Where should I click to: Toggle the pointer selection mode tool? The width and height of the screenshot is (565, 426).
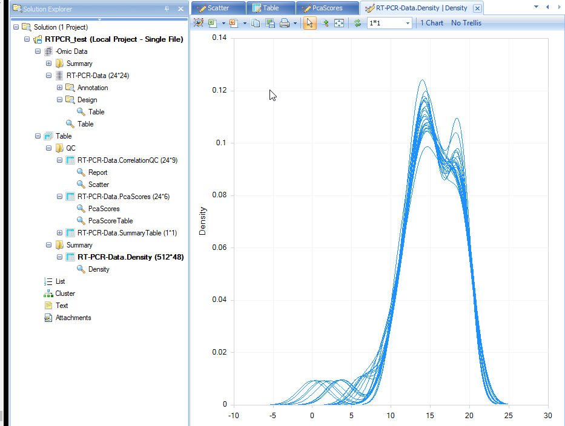coord(309,23)
